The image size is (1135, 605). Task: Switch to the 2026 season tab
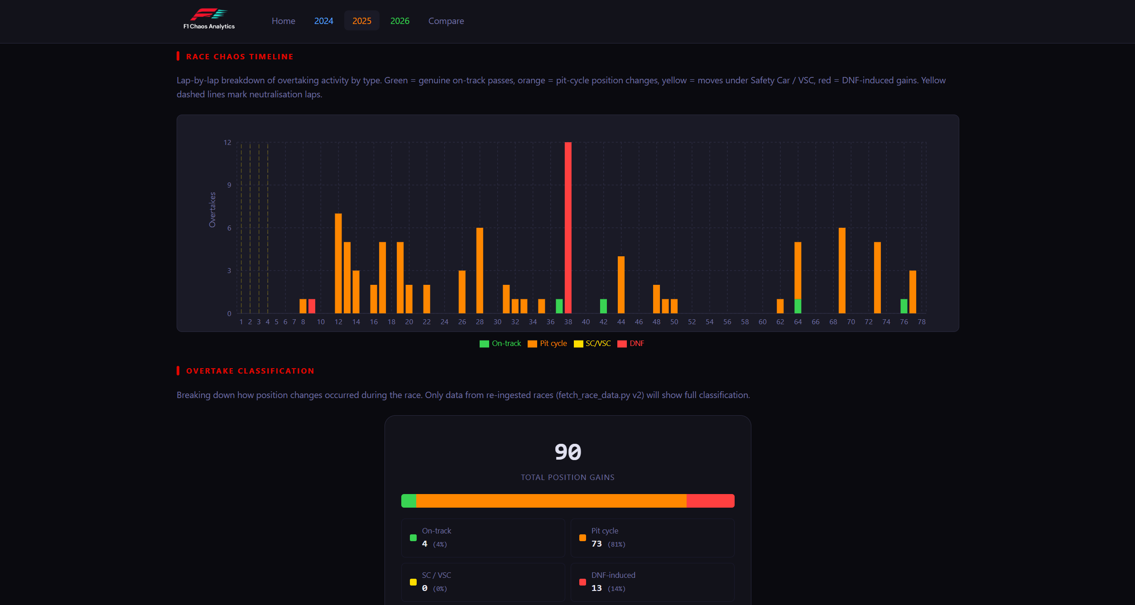point(399,20)
